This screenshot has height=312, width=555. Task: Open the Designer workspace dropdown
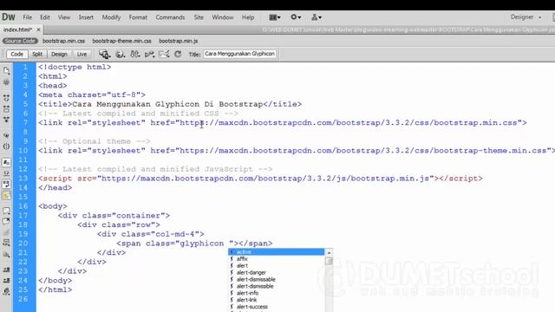[x=526, y=17]
